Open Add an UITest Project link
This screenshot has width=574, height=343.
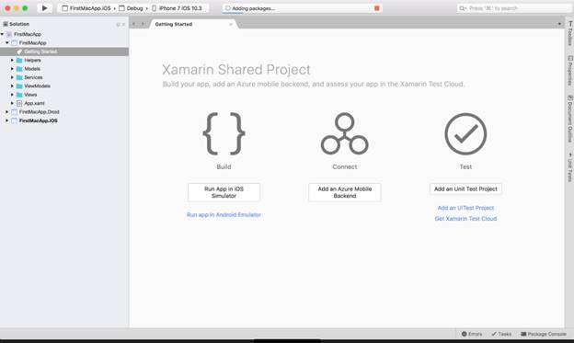[465, 208]
